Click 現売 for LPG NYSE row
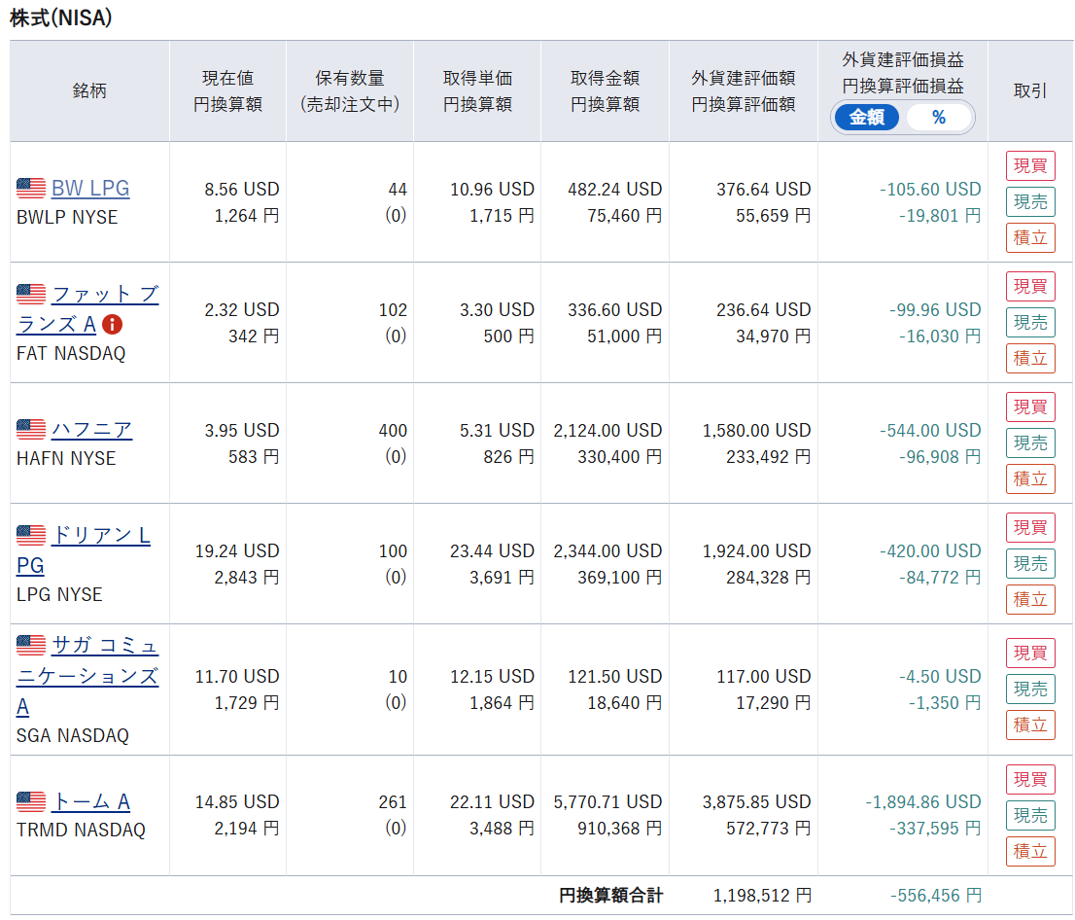Screen dimensions: 1075x920 point(1030,563)
